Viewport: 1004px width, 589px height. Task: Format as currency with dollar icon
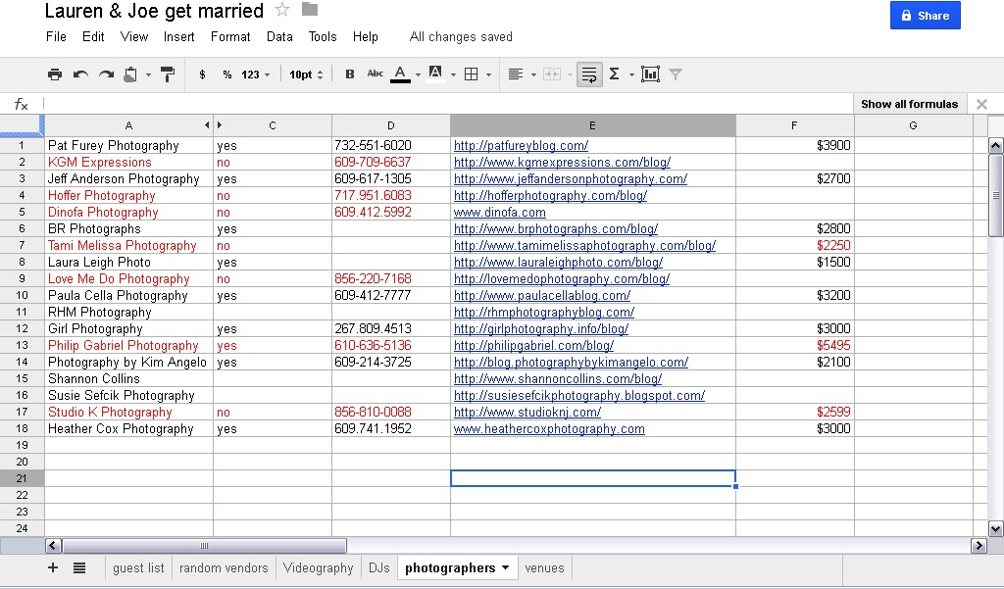(x=202, y=74)
